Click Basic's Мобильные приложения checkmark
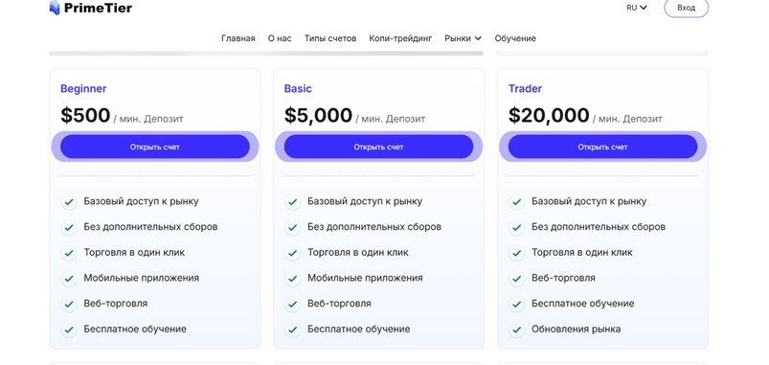The width and height of the screenshot is (769, 365). [x=293, y=279]
